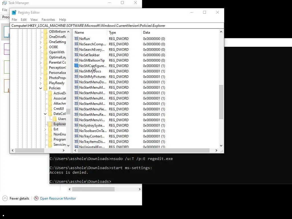Screen dimensions: 292x219
Task: Click the NoTrayItemsDis... value icon
Action: 76,141
